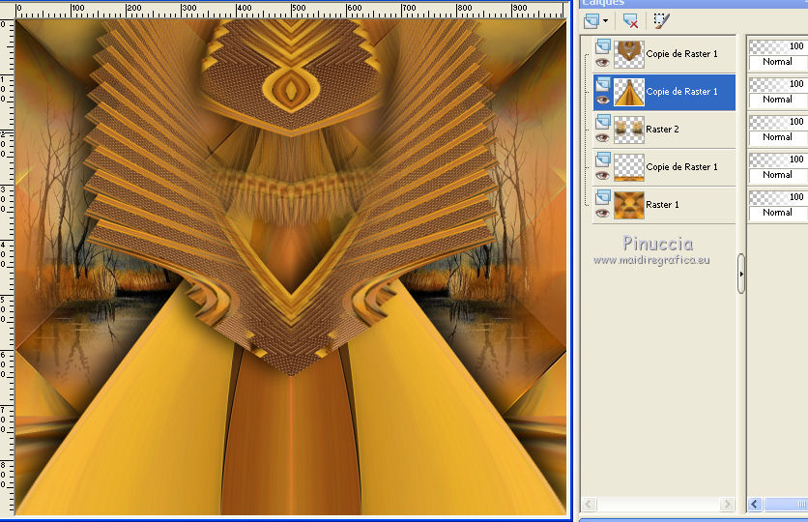Click the Delete Layer icon with red X
The image size is (808, 522).
pyautogui.click(x=630, y=20)
